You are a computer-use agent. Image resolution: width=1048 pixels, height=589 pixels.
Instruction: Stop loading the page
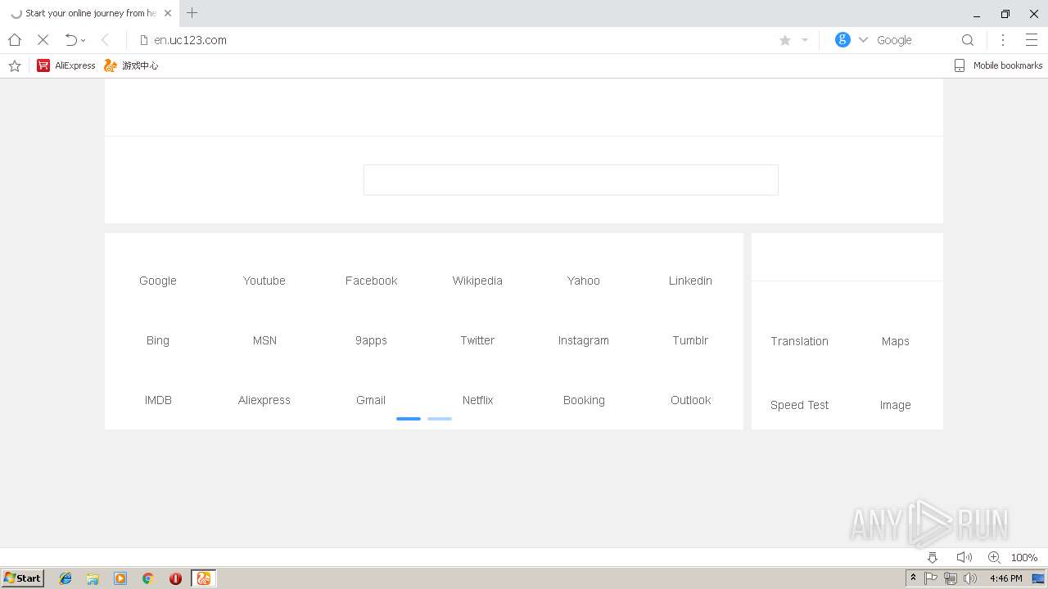(x=43, y=40)
